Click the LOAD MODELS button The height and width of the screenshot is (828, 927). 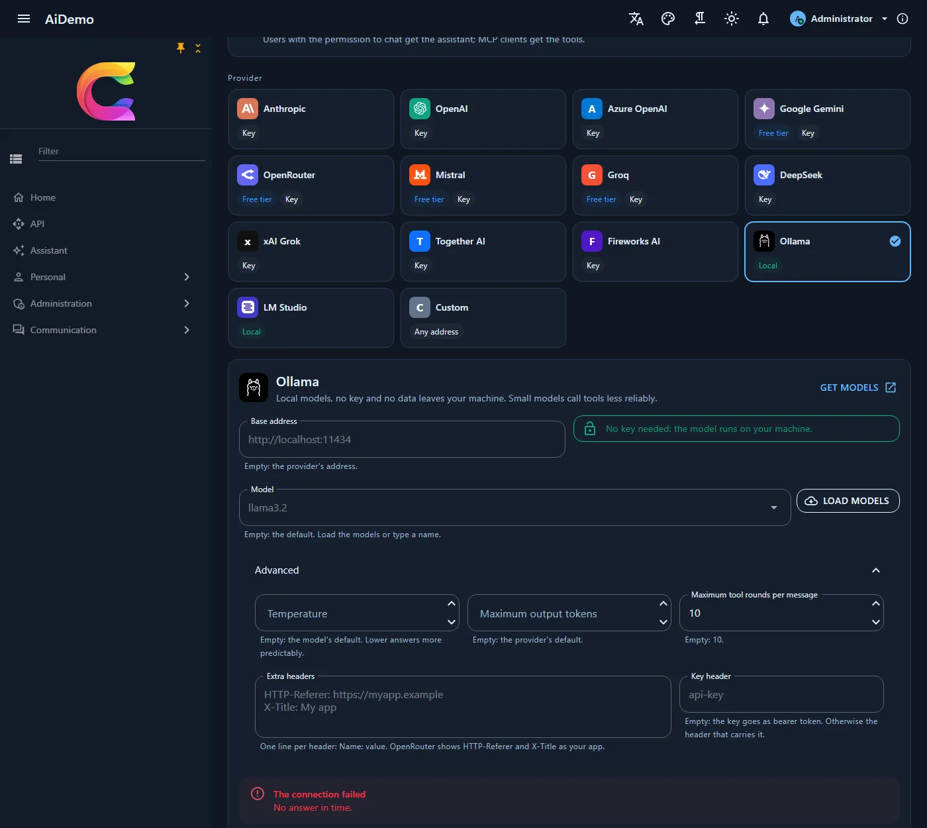848,501
